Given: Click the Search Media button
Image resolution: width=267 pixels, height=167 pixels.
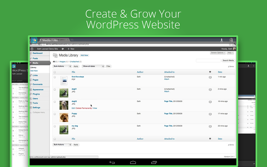Looking at the screenshot, I should (228, 60).
